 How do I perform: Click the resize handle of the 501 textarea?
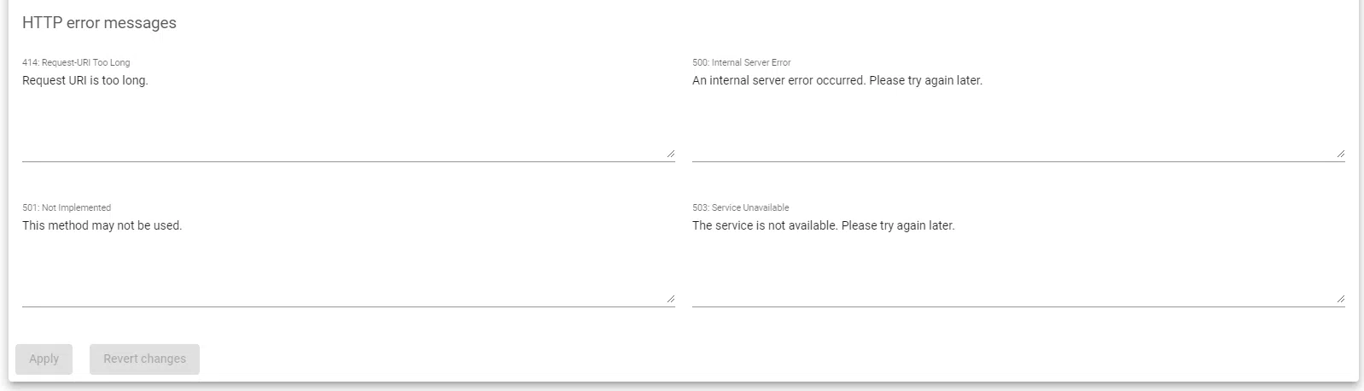(x=670, y=299)
